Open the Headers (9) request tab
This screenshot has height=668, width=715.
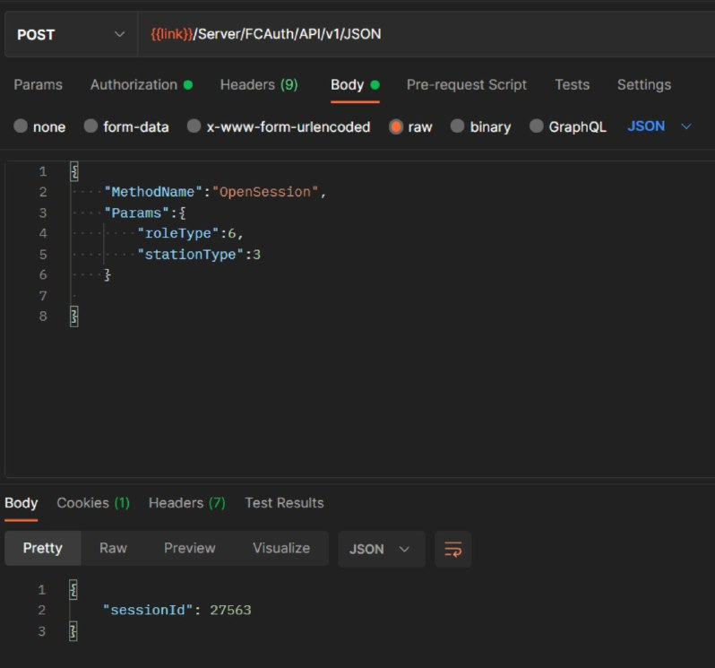tap(259, 85)
